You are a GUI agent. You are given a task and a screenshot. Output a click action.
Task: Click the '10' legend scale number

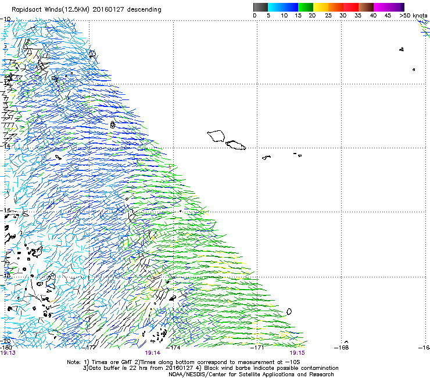coord(284,16)
